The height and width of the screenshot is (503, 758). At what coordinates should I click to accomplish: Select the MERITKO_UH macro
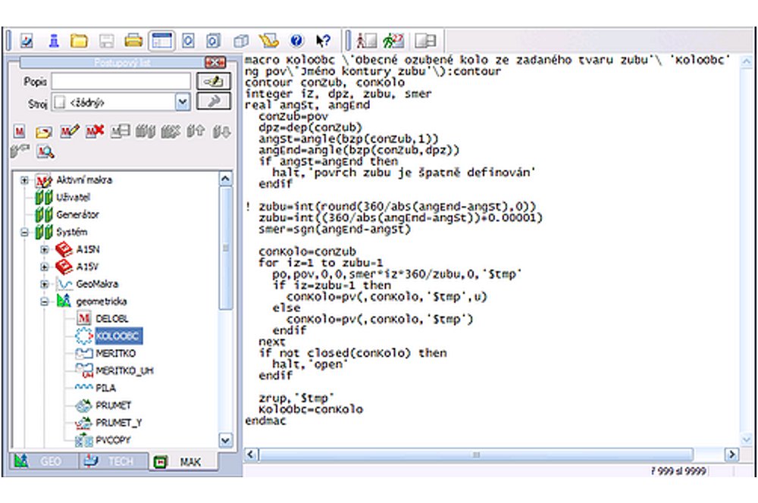point(124,370)
